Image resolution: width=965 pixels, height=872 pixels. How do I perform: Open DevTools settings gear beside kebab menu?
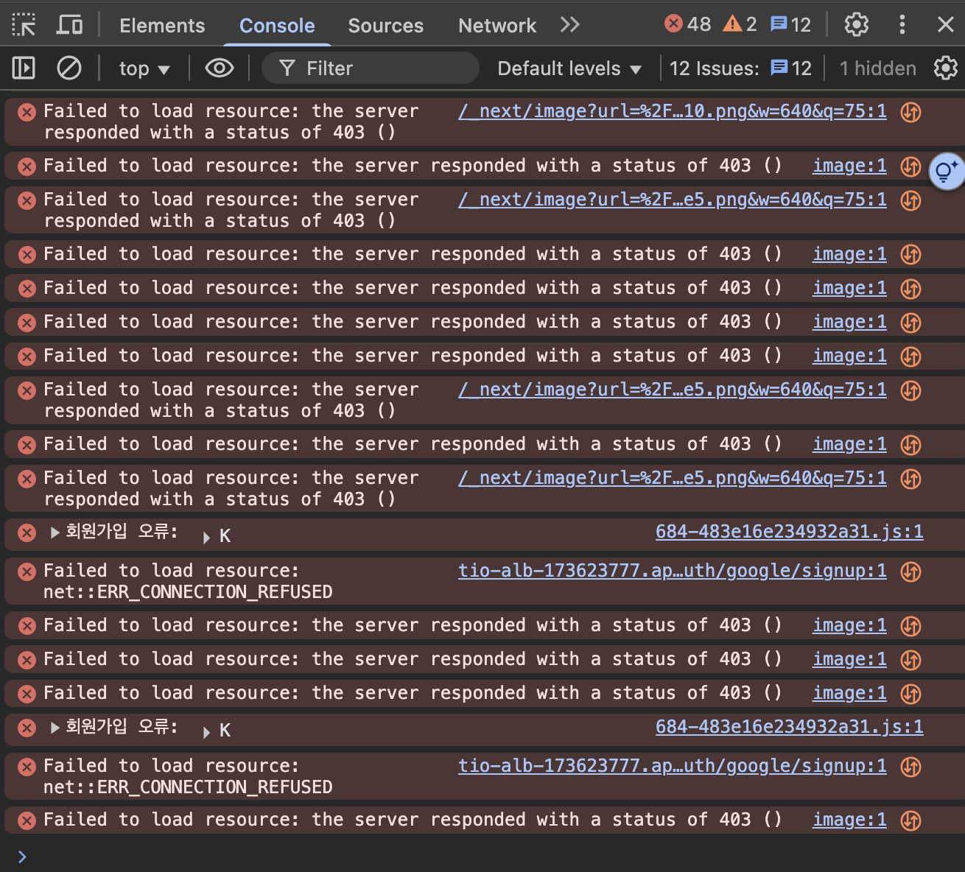click(x=856, y=25)
